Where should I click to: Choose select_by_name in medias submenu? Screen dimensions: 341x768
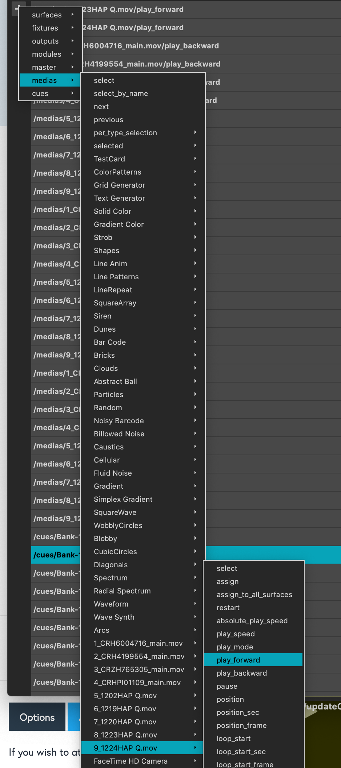(x=143, y=93)
